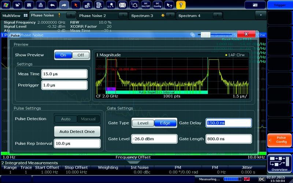Select the red pointer selection tool
This screenshot has height=183, width=293.
[76, 5]
